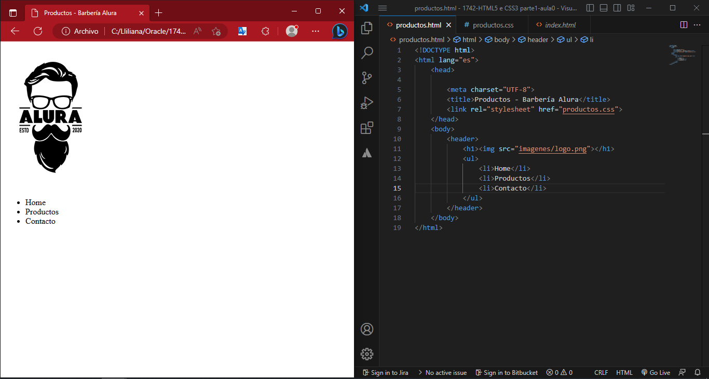Open productos.html breadcrumb dropdown

point(417,39)
